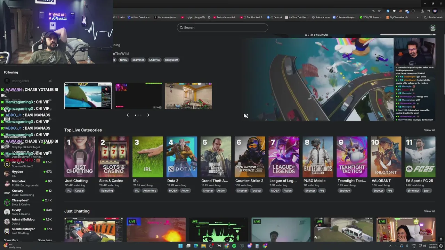Open Dota 2 category card
Viewport: 445px width, 250px height.
point(182,157)
